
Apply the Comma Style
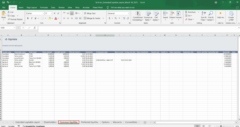[x=120, y=18]
